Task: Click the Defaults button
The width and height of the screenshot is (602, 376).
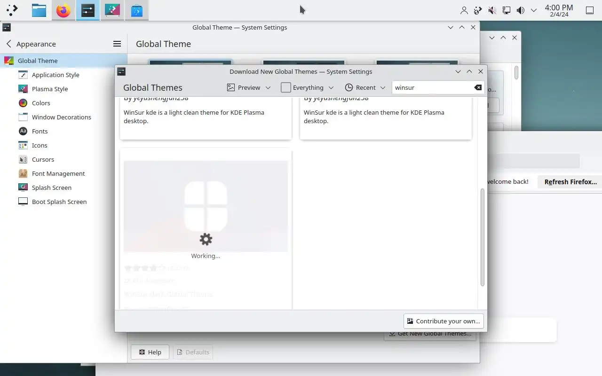Action: click(193, 352)
